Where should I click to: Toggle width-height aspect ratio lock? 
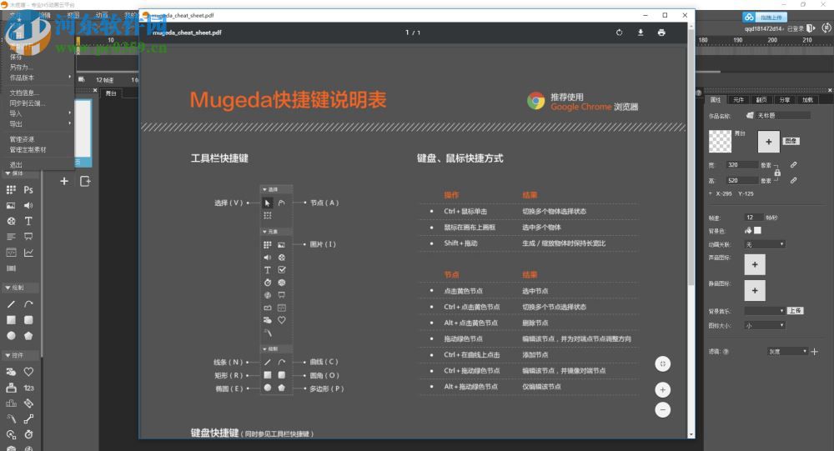pyautogui.click(x=777, y=173)
